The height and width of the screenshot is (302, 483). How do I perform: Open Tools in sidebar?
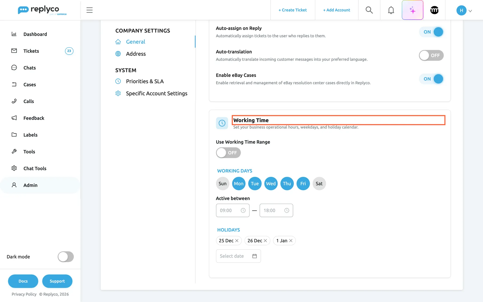(x=40, y=152)
